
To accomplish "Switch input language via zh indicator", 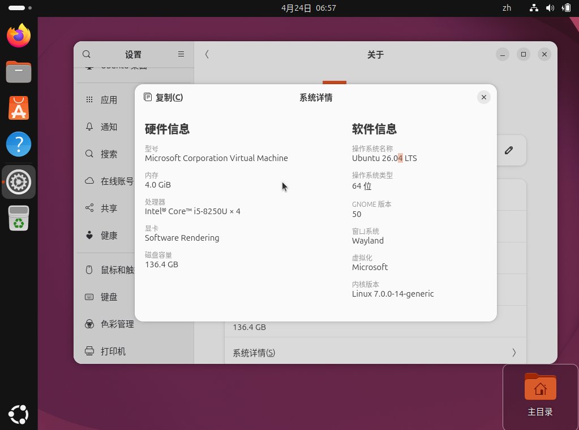I will point(507,8).
